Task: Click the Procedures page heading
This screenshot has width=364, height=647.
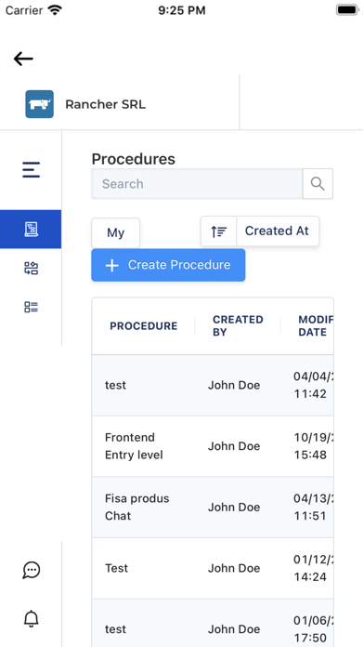Action: tap(133, 159)
